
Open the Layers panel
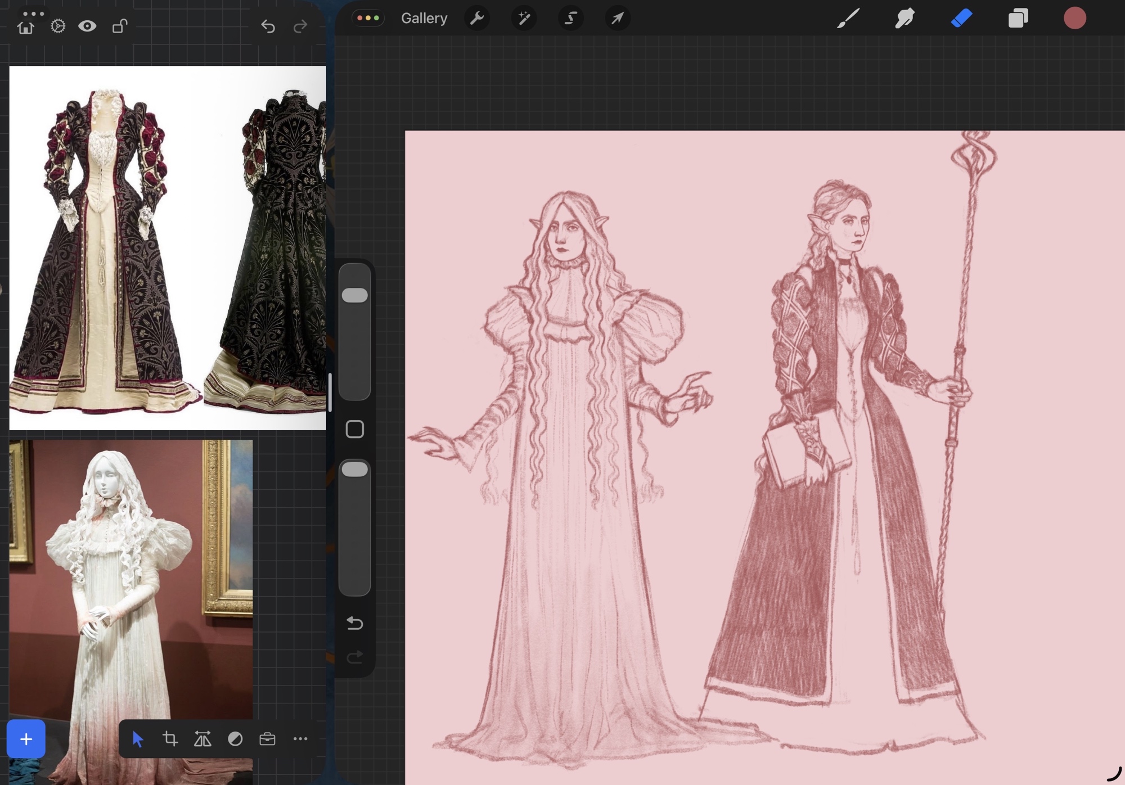tap(1018, 19)
